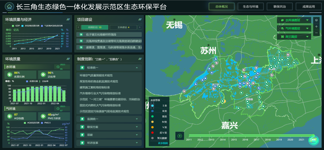Click the home icon in the header
This screenshot has width=324, height=150.
(9, 6)
